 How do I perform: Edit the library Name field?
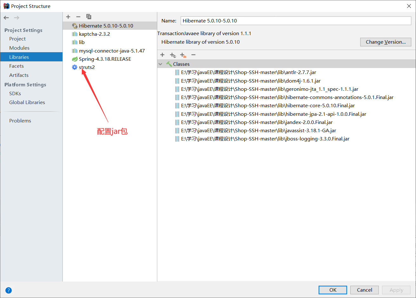click(x=296, y=21)
